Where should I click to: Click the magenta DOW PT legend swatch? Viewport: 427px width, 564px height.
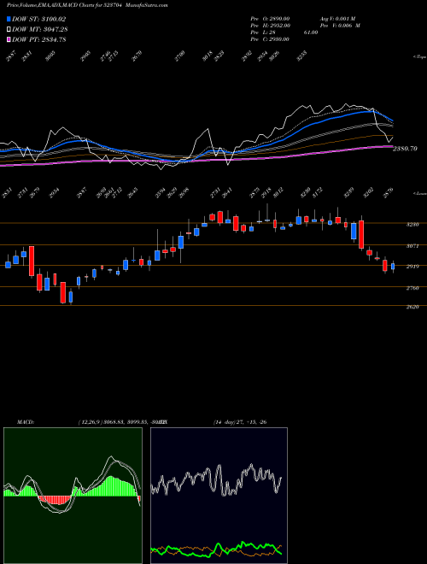click(x=9, y=40)
